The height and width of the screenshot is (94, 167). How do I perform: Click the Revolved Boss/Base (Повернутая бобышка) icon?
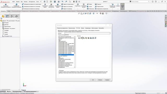[x=16, y=4]
